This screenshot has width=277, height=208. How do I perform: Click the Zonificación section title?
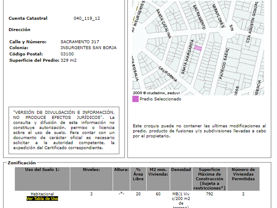22,163
